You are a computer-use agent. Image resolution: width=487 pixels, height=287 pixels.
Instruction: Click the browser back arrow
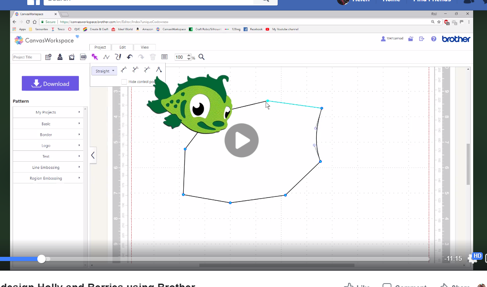click(14, 22)
